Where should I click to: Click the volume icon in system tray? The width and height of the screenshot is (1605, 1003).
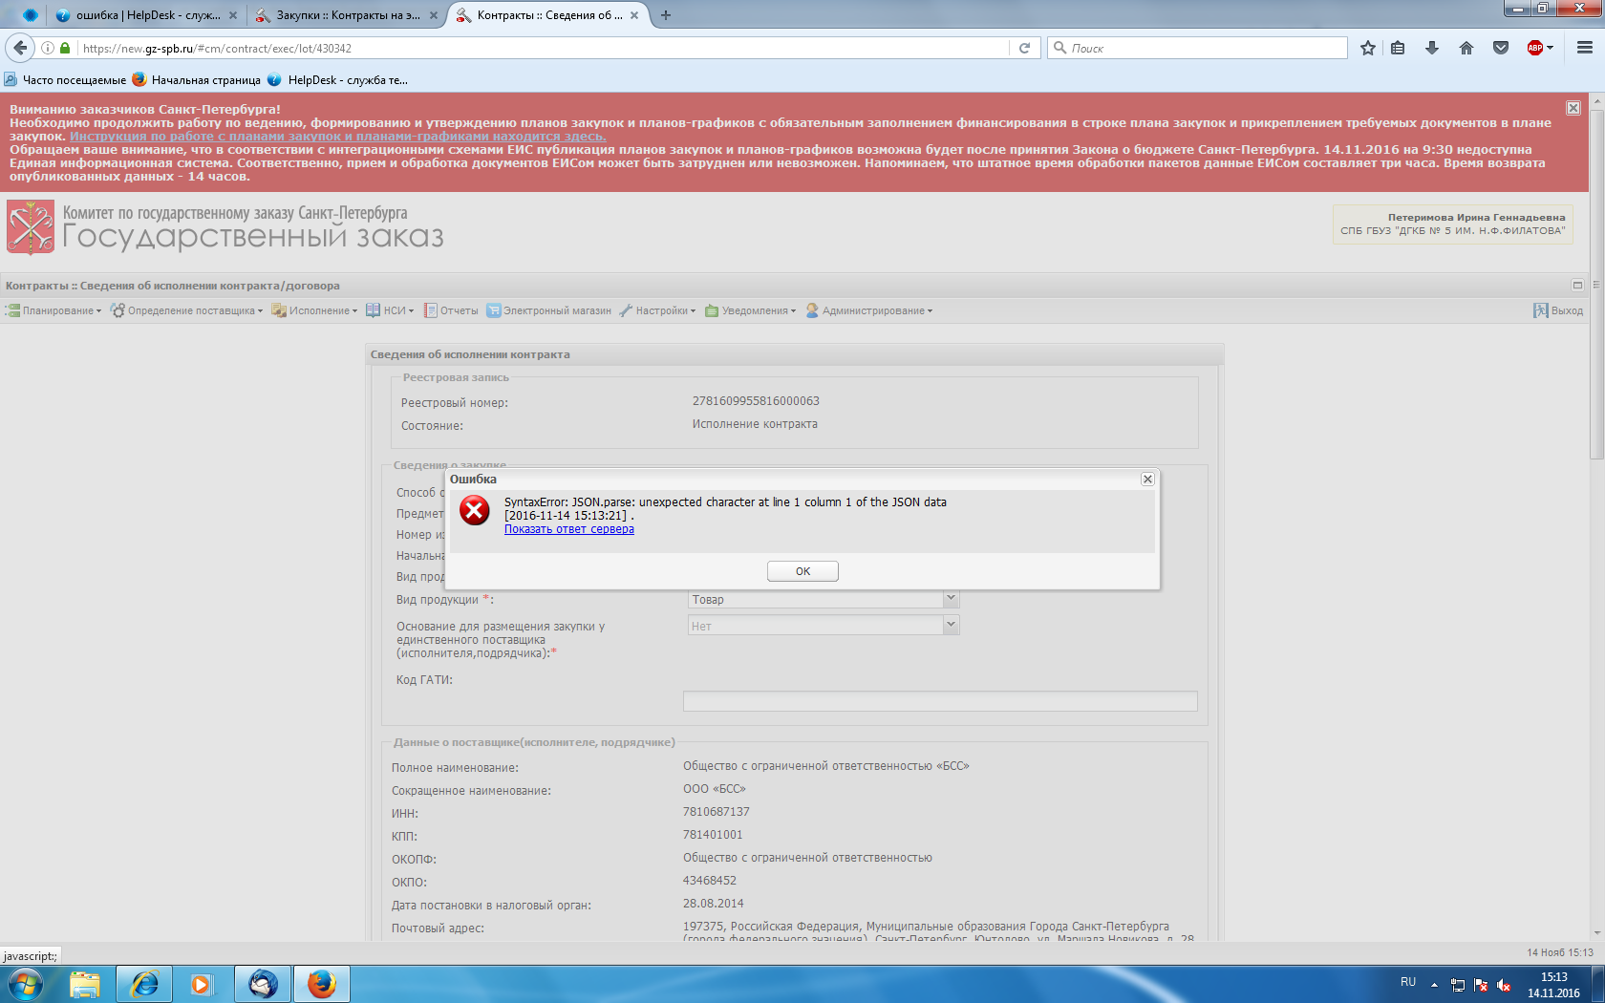click(x=1504, y=985)
